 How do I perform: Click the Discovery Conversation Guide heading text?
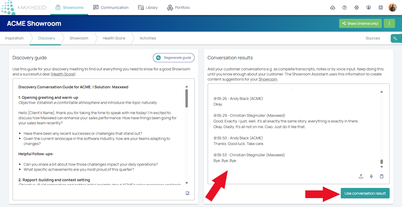73,87
